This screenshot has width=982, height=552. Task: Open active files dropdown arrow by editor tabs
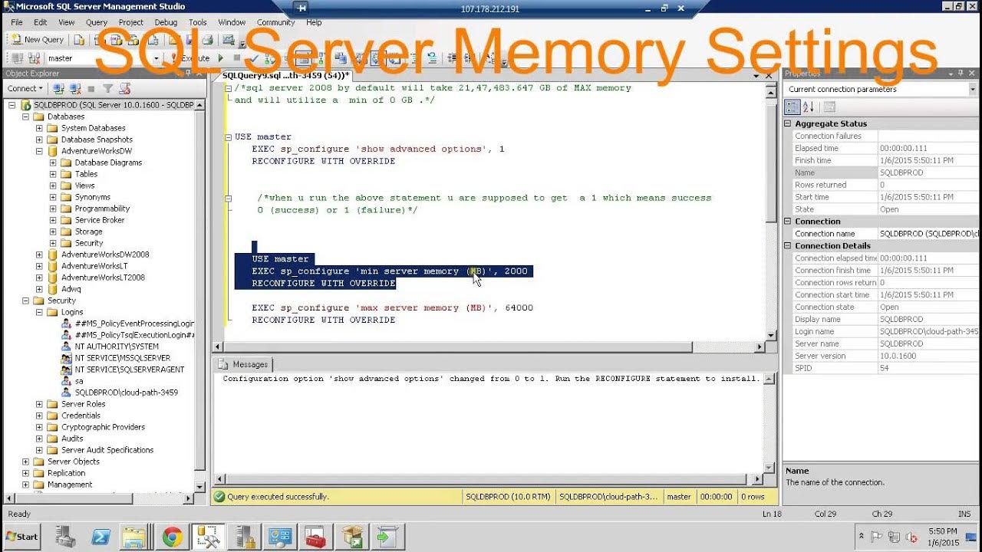click(756, 75)
